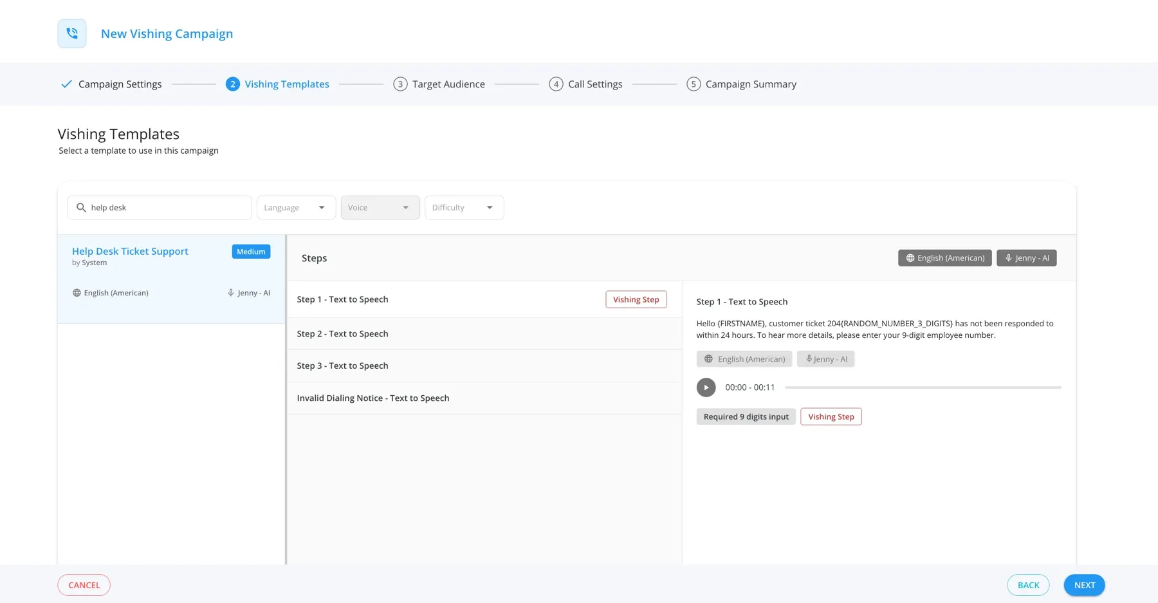Screen dimensions: 1158x603
Task: Click the Vishing Step tag in detail panel
Action: click(x=831, y=417)
